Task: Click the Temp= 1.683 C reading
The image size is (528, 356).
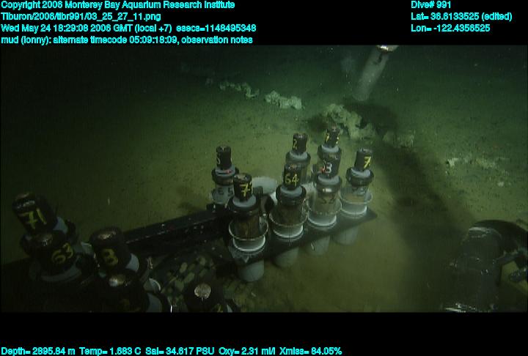Action: [110, 351]
